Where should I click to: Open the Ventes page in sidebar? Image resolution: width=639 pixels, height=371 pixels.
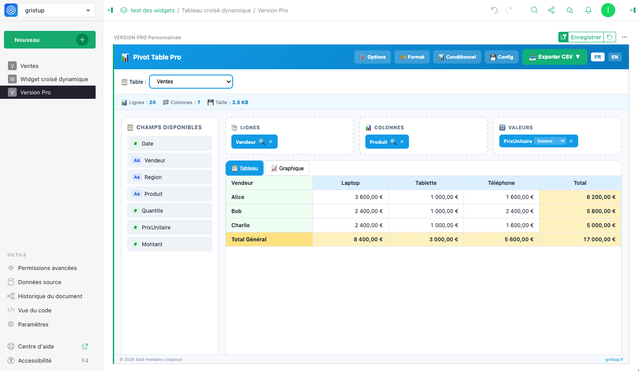click(x=30, y=66)
